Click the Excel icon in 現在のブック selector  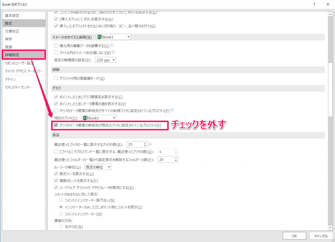[x=85, y=118]
